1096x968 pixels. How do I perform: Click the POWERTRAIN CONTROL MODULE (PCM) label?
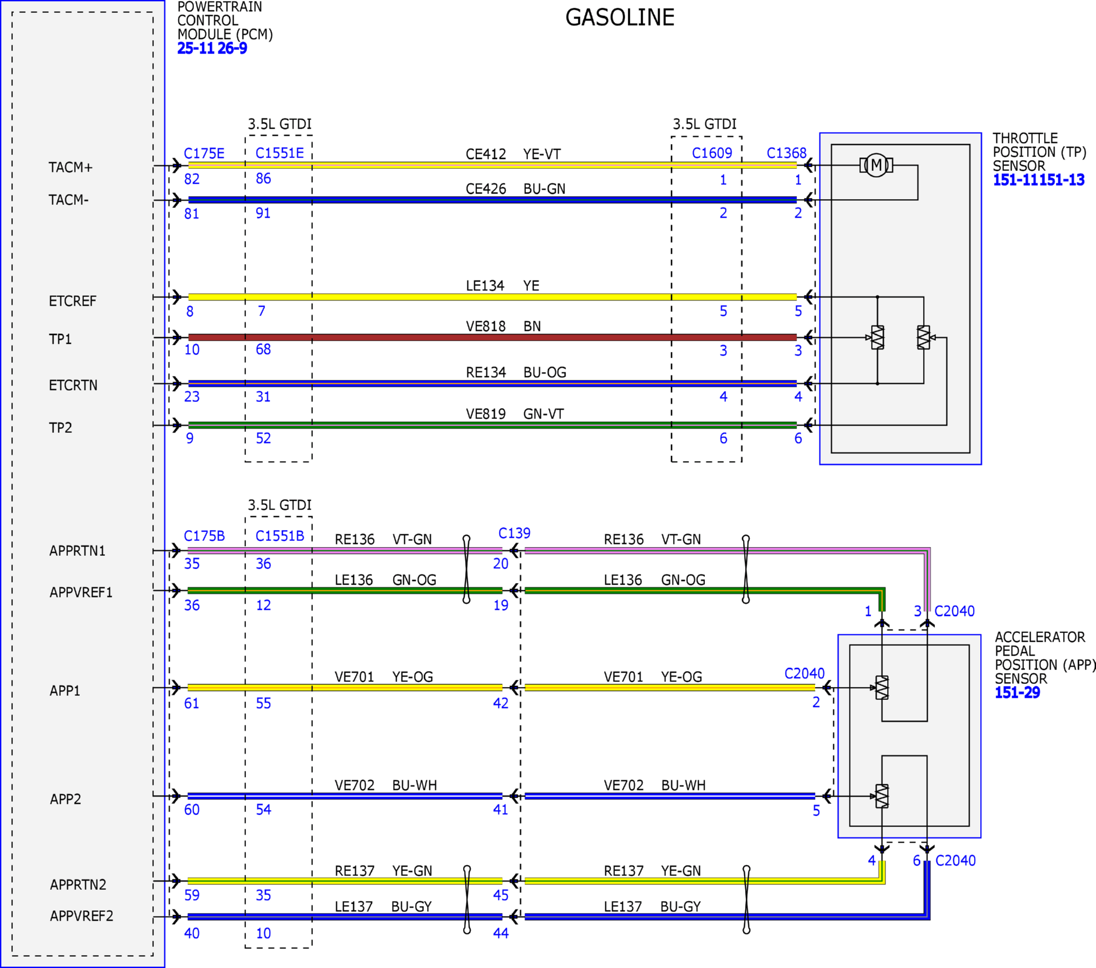coord(225,21)
